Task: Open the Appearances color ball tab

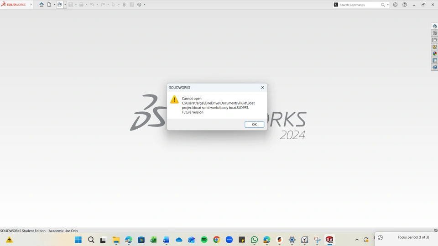Action: pyautogui.click(x=435, y=53)
